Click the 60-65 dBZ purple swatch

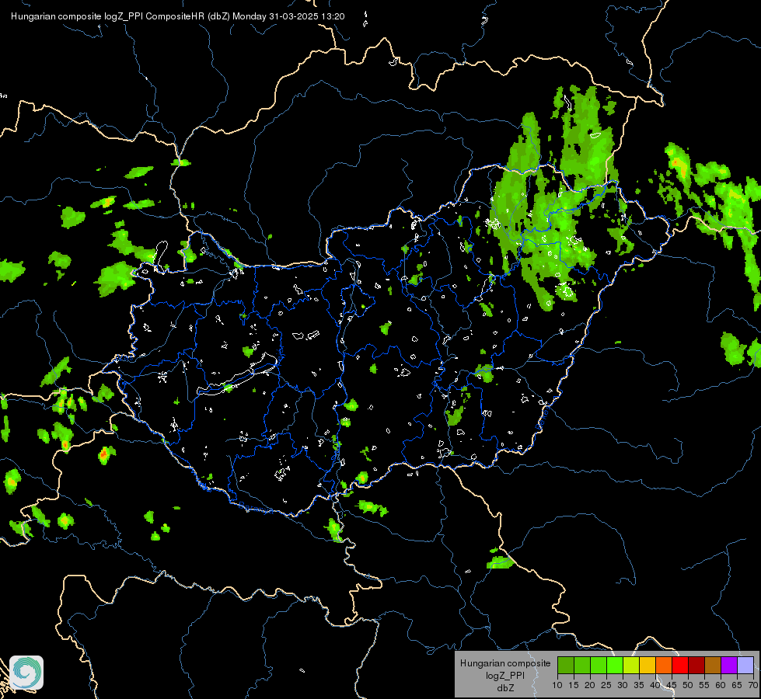[729, 665]
